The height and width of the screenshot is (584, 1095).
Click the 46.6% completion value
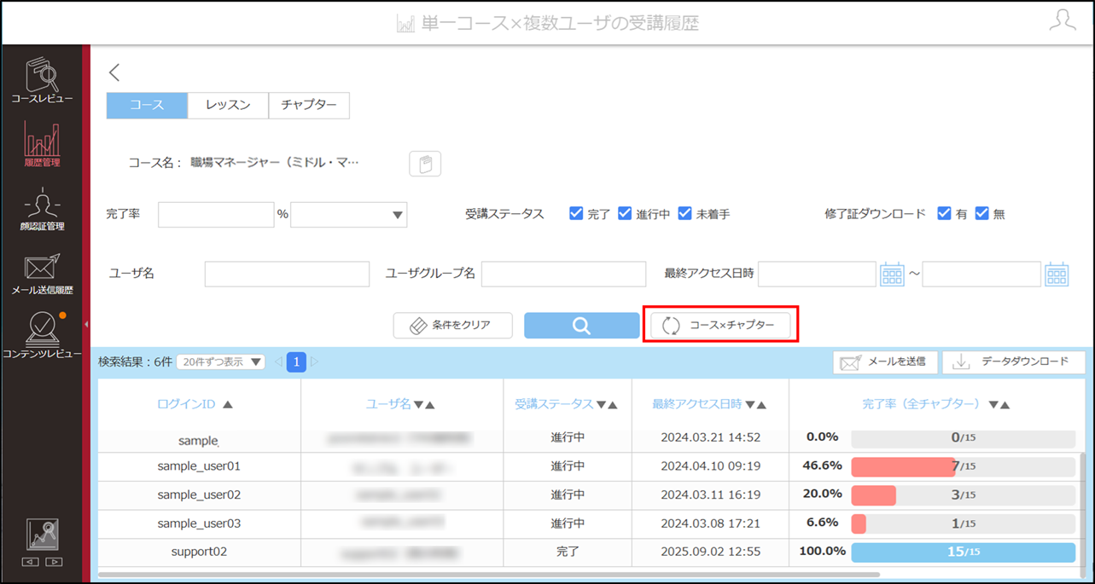point(823,465)
